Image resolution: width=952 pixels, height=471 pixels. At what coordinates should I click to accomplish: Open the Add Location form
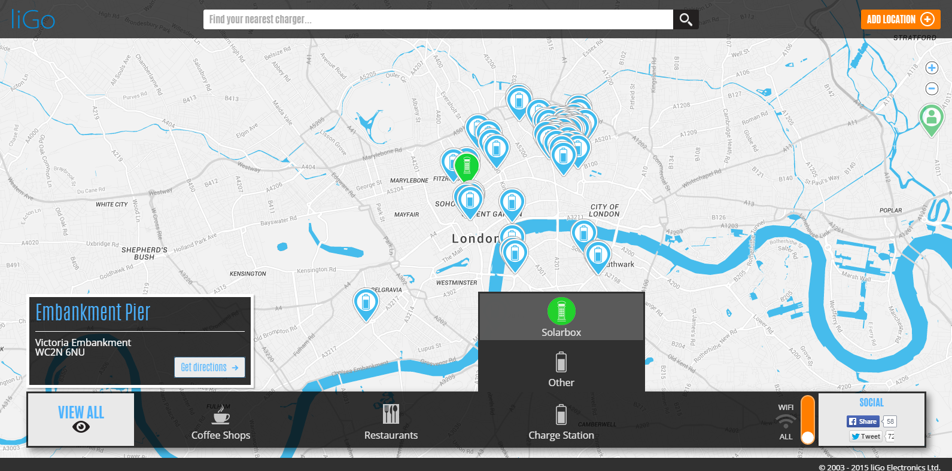(x=901, y=19)
